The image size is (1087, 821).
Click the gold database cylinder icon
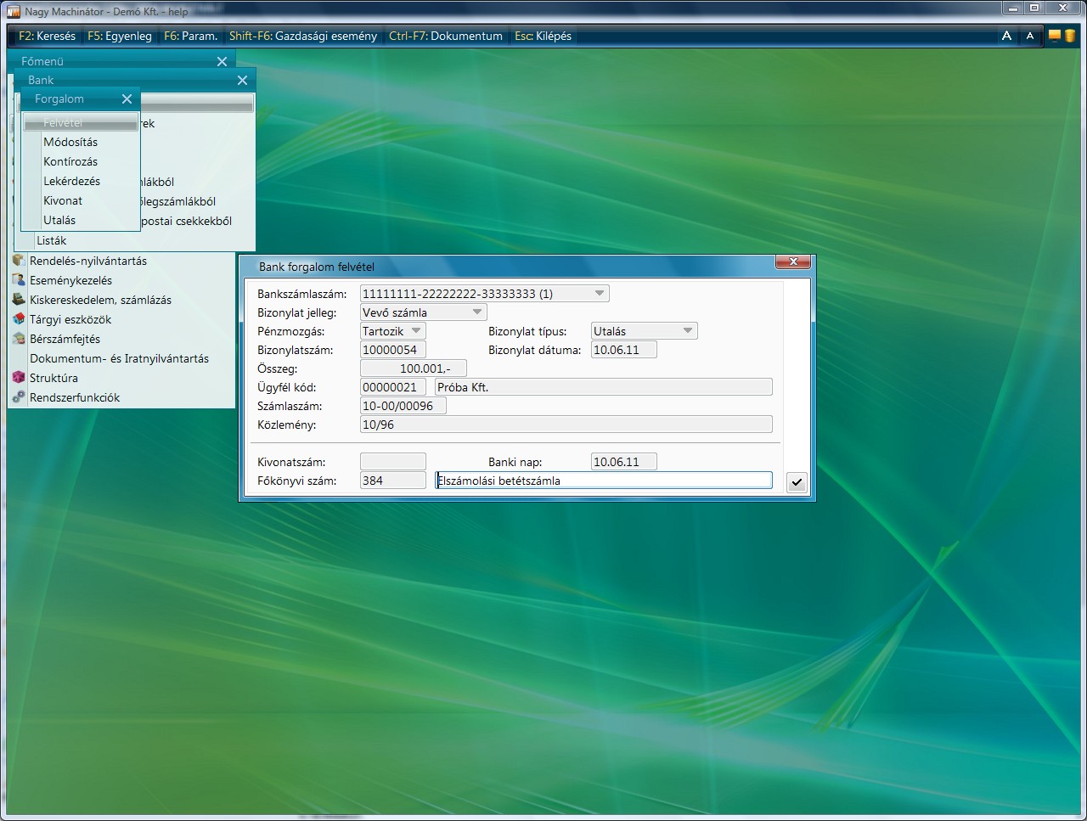coord(1070,36)
